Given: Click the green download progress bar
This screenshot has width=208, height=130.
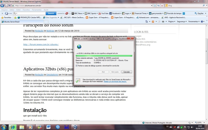Looking at the screenshot, I should (104, 56).
